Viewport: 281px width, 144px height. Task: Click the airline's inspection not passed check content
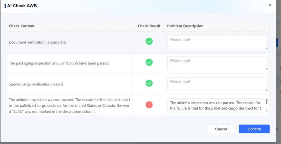pos(69,105)
